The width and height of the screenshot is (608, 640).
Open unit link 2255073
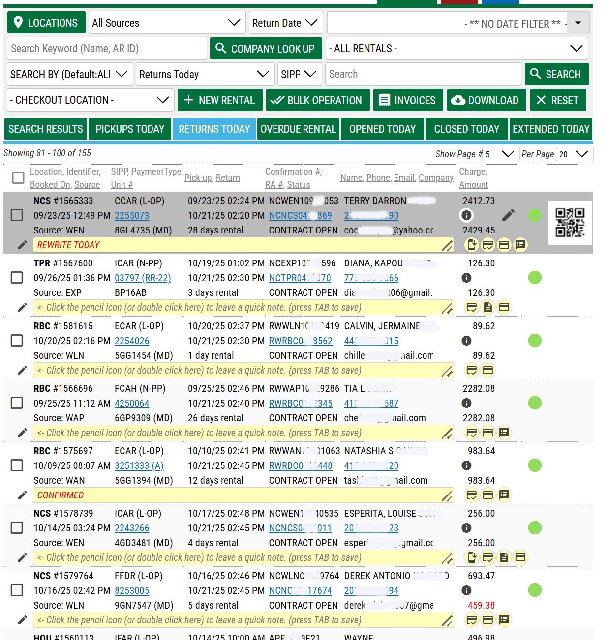coord(132,215)
